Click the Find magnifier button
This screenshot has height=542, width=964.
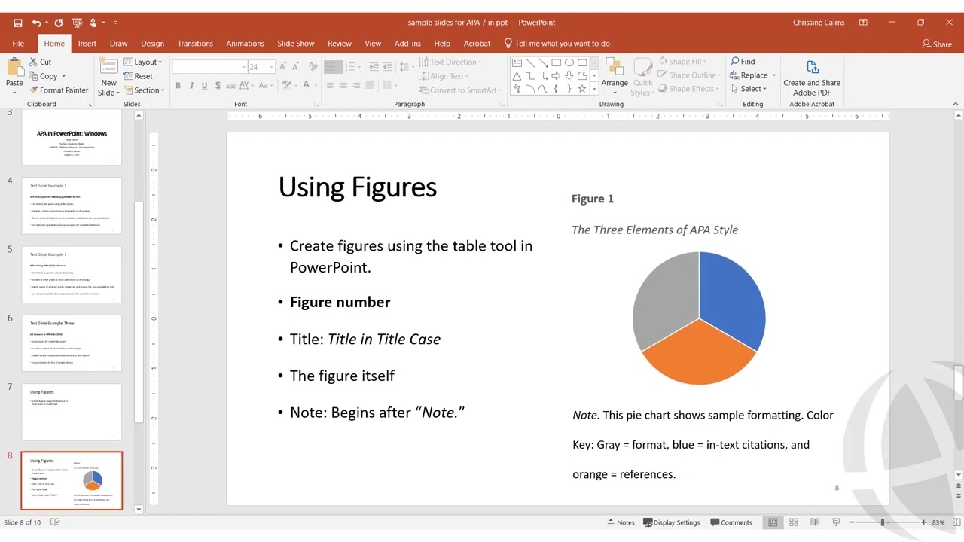743,62
